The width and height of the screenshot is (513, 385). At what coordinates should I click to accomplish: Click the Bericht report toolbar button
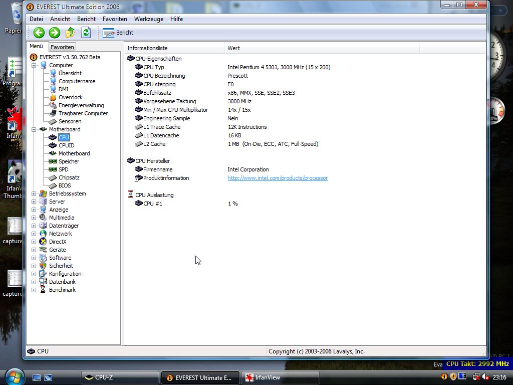click(x=118, y=33)
